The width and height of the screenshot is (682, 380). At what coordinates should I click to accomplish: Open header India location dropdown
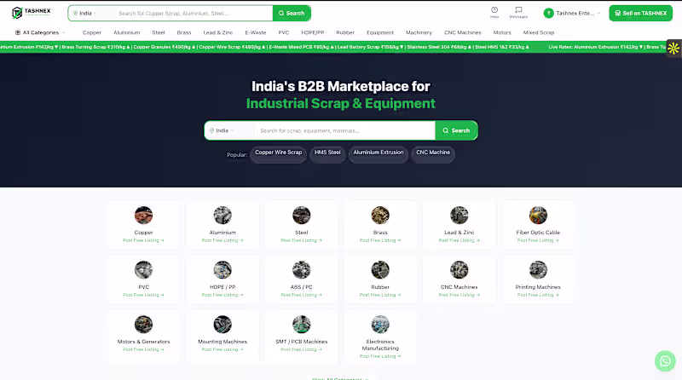84,13
